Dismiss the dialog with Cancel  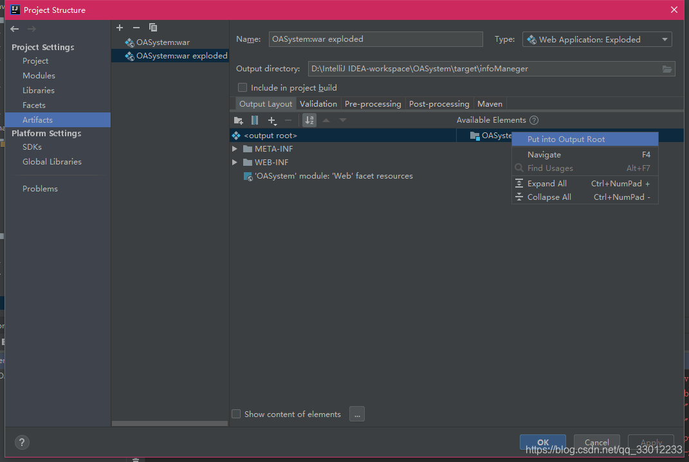click(x=597, y=442)
